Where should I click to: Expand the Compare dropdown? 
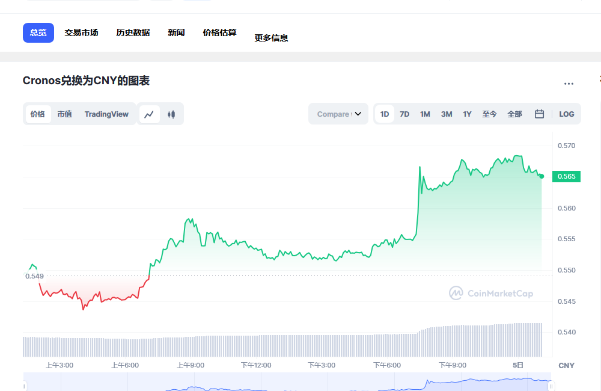click(x=338, y=114)
